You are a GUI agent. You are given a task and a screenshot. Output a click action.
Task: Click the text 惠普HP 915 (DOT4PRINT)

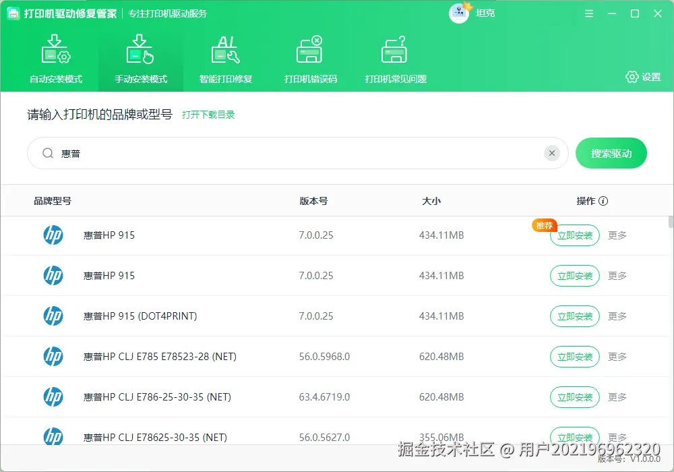tap(140, 316)
